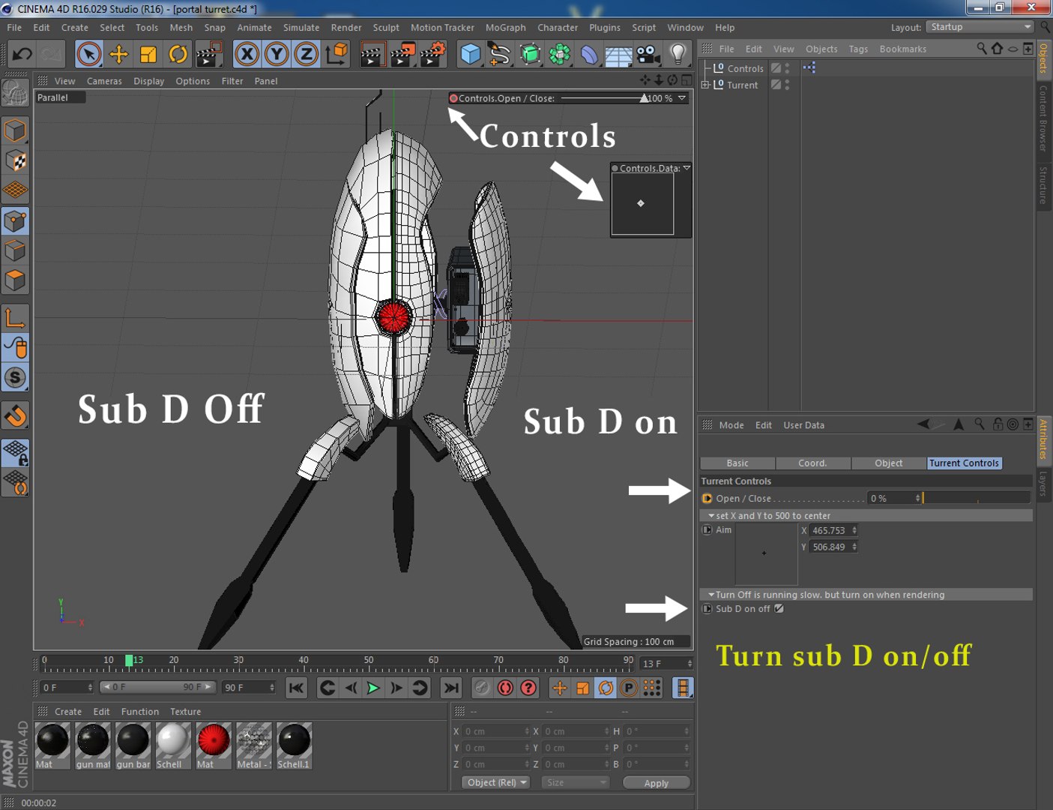Add a Light object bulb icon
The height and width of the screenshot is (810, 1053).
(x=678, y=54)
